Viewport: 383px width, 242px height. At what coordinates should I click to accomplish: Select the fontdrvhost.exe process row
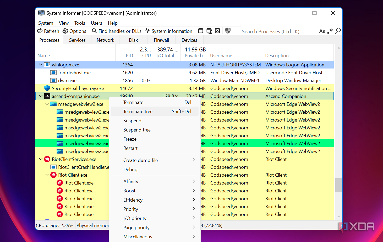pyautogui.click(x=185, y=72)
